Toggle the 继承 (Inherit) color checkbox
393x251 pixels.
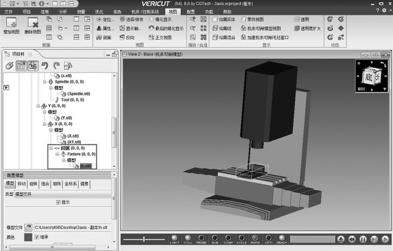coord(37,237)
